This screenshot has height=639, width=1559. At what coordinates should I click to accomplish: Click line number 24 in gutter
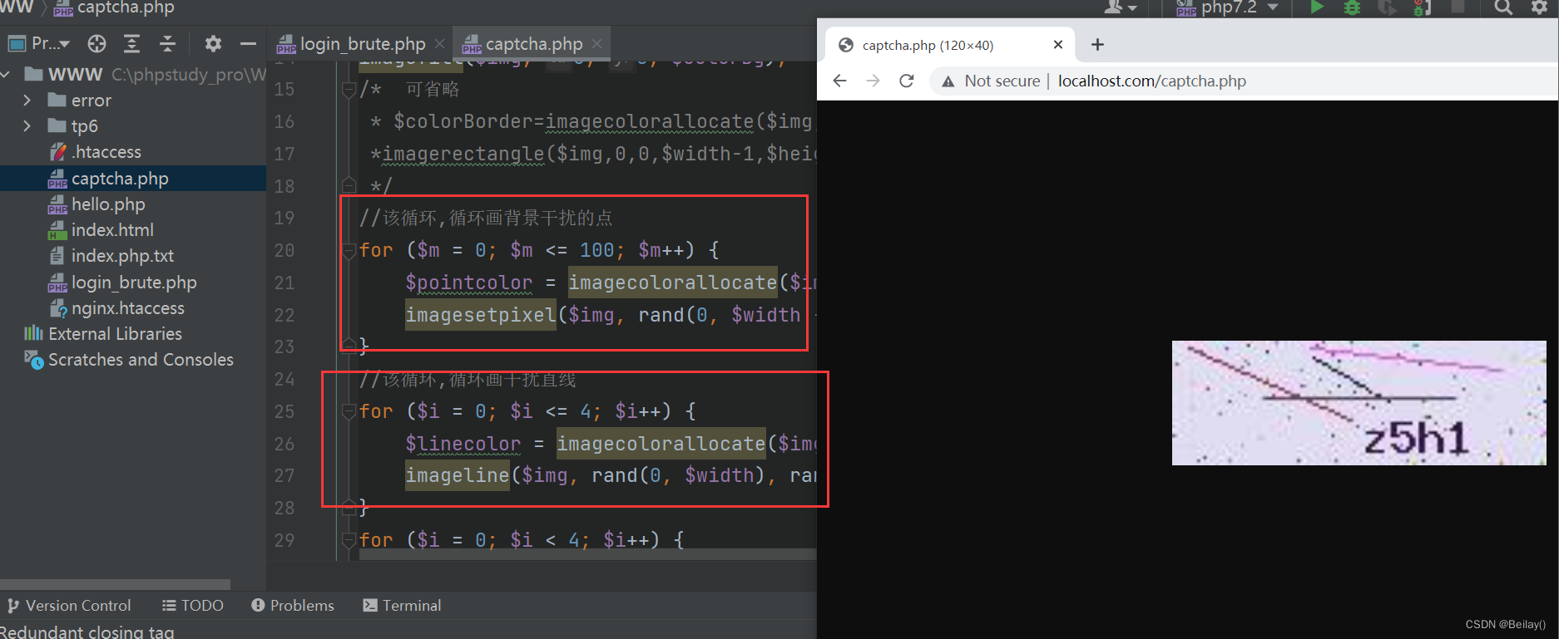point(285,380)
